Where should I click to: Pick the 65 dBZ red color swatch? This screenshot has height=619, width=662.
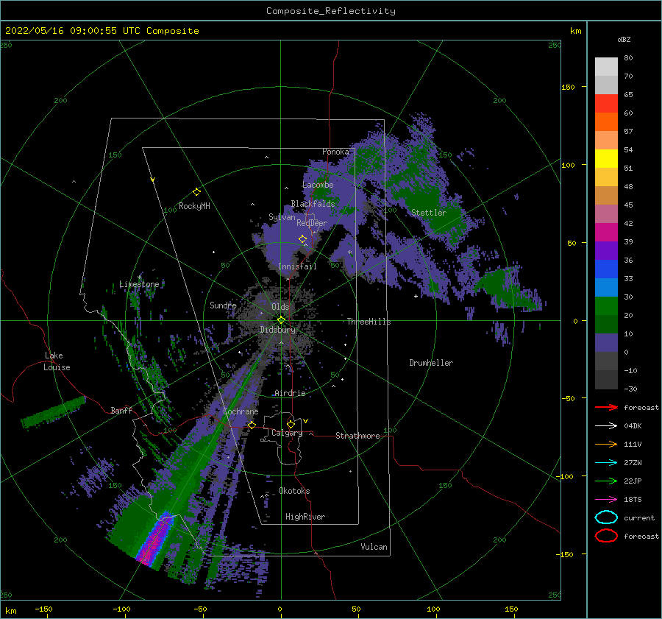[606, 104]
